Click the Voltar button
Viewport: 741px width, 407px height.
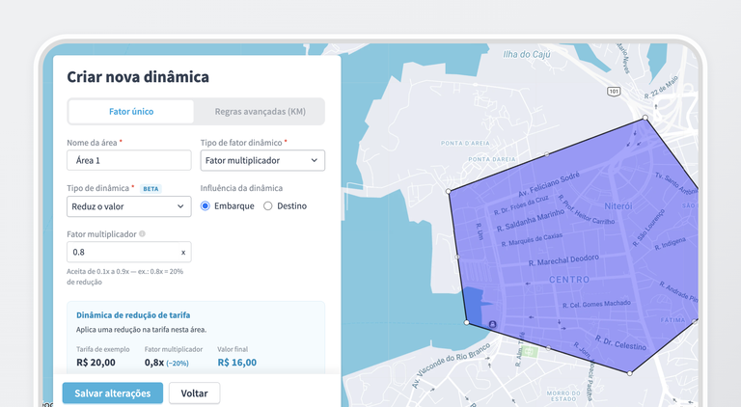[194, 393]
